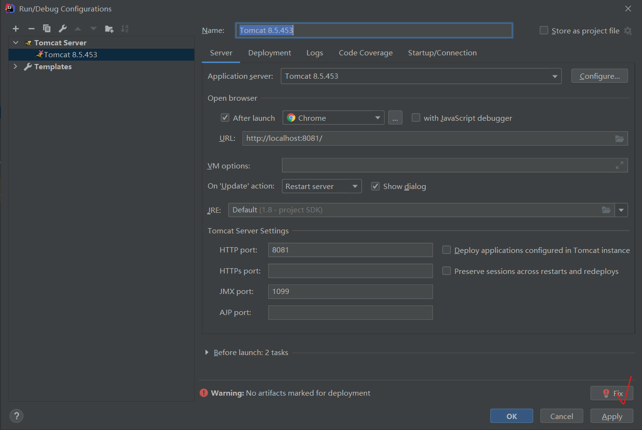Viewport: 642px width, 430px height.
Task: Switch to the Code Coverage tab
Action: point(366,53)
